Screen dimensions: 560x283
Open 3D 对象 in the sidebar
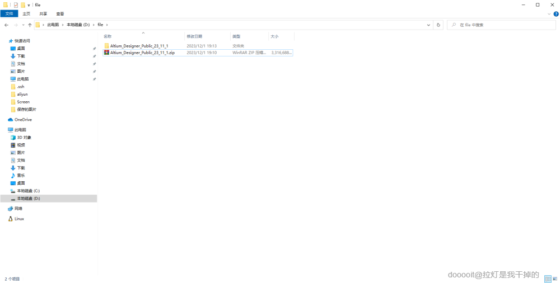(24, 138)
